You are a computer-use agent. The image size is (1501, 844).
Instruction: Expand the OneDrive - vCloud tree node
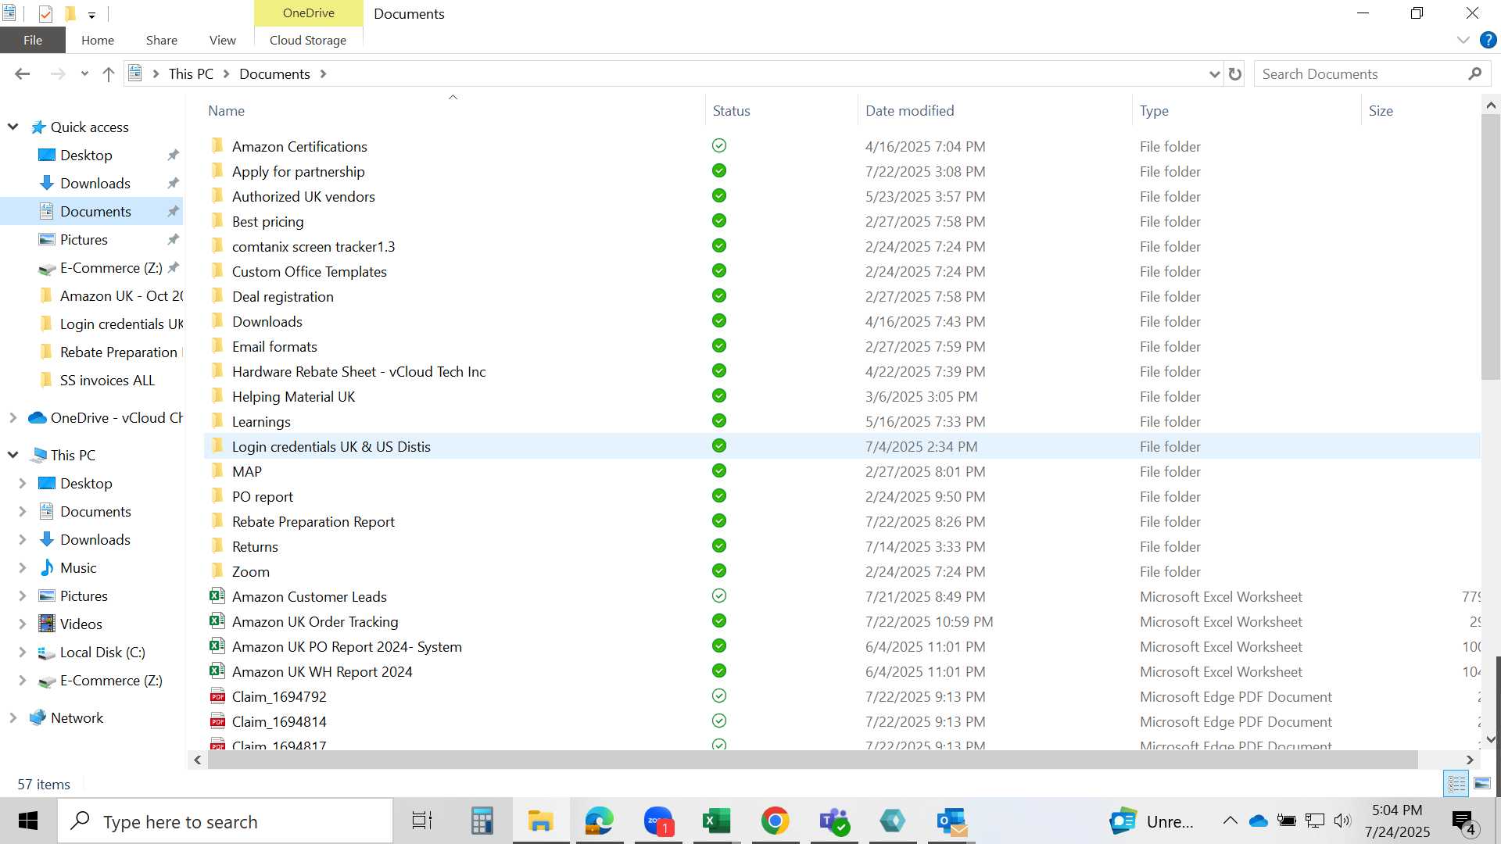pyautogui.click(x=13, y=418)
